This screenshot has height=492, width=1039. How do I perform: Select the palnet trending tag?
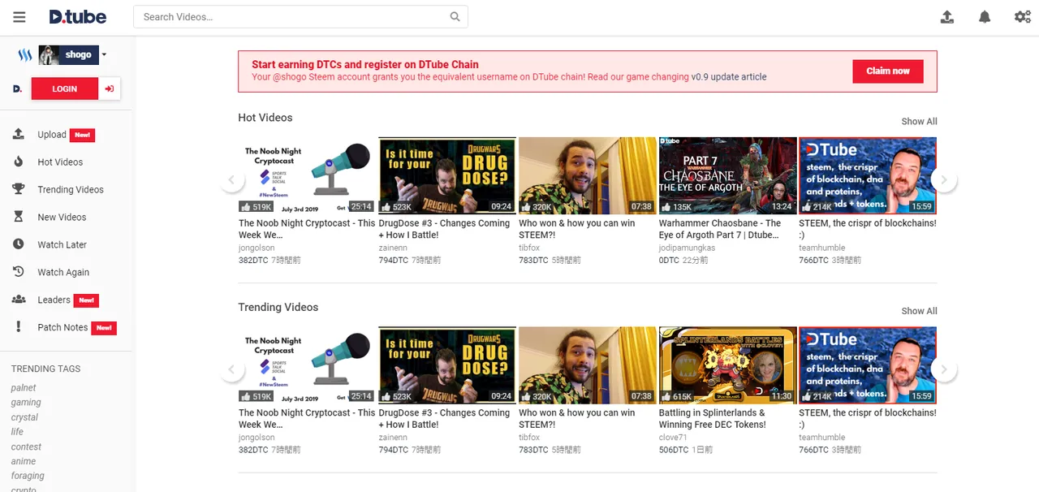pyautogui.click(x=24, y=388)
